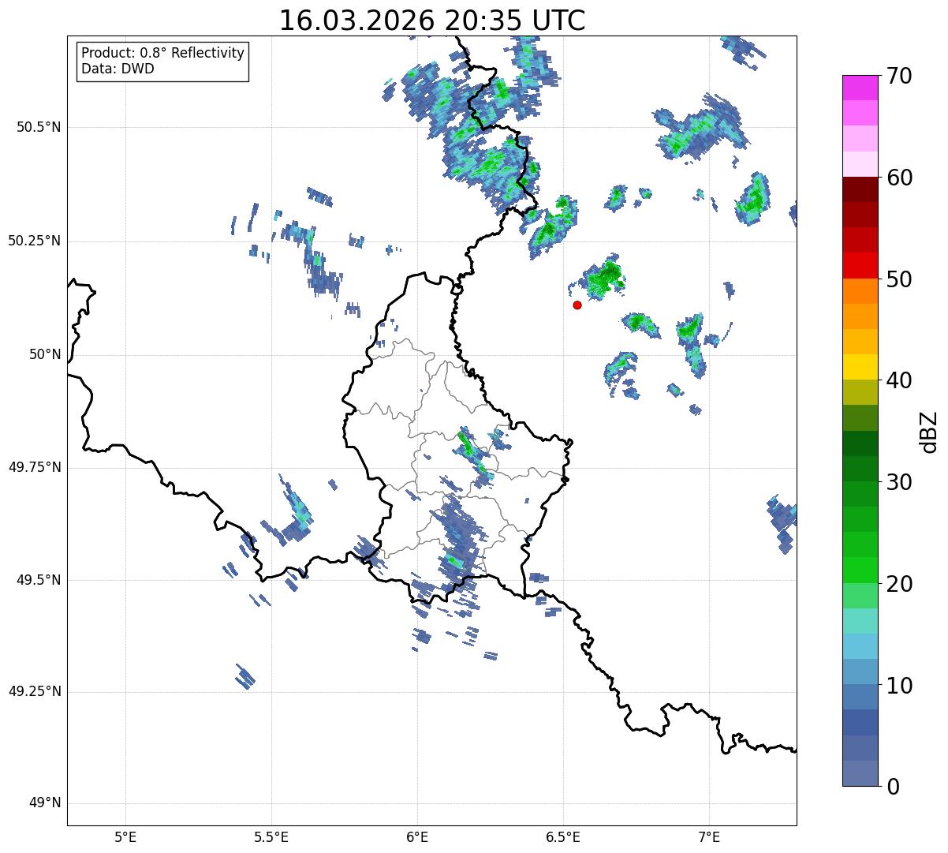Click the title "16.03.2026 20:35 UTC"
The height and width of the screenshot is (853, 948).
(x=432, y=21)
